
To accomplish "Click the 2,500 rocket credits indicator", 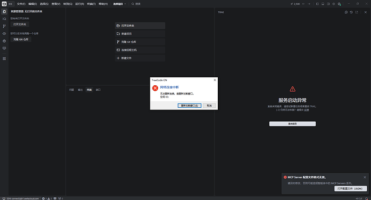I will pyautogui.click(x=295, y=4).
